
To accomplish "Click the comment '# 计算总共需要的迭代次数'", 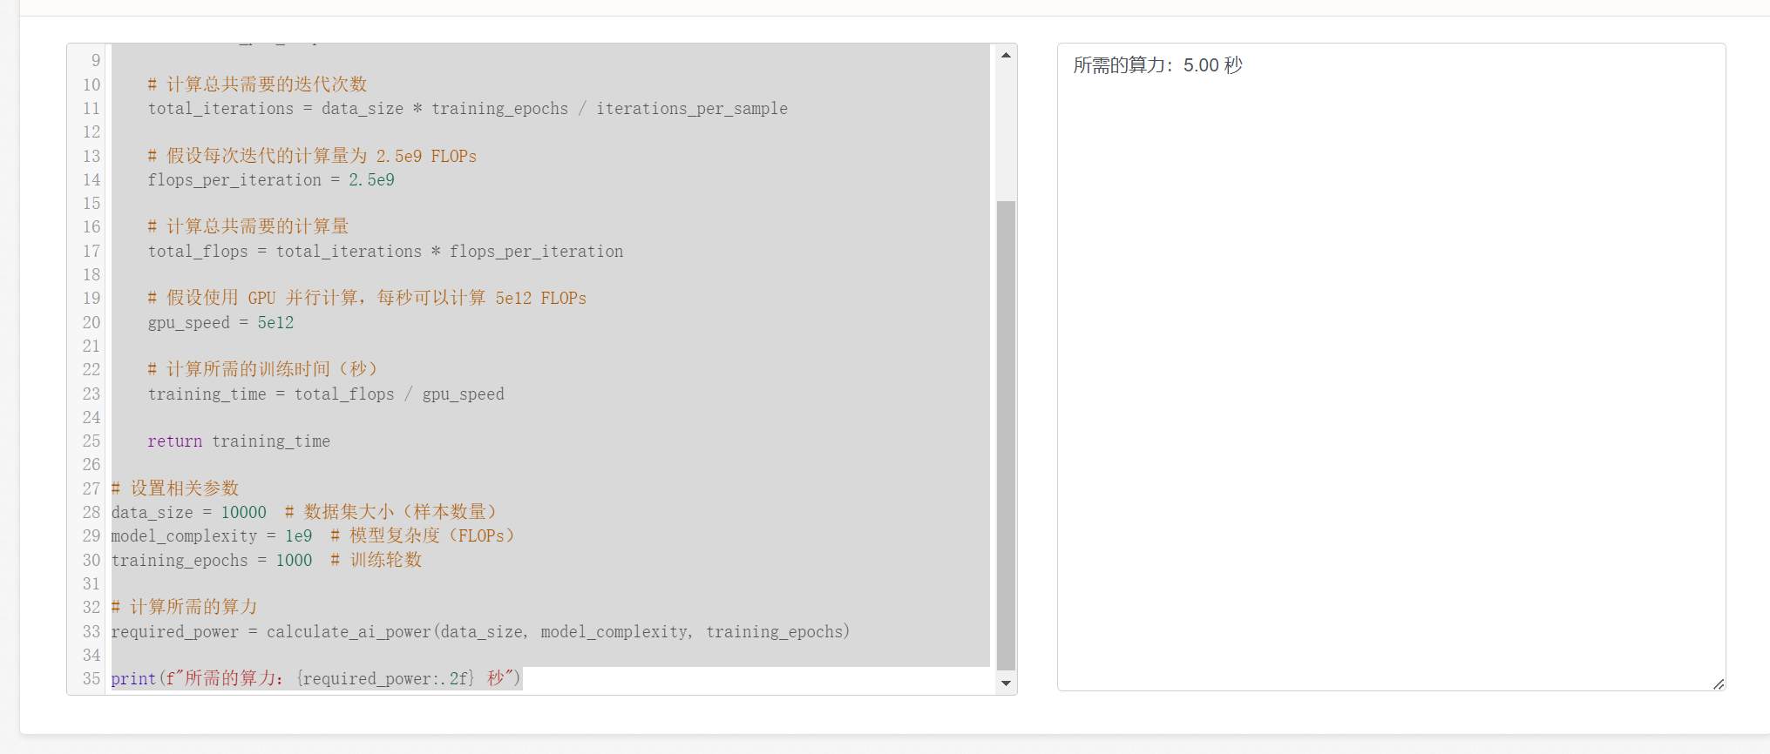I will pos(257,84).
